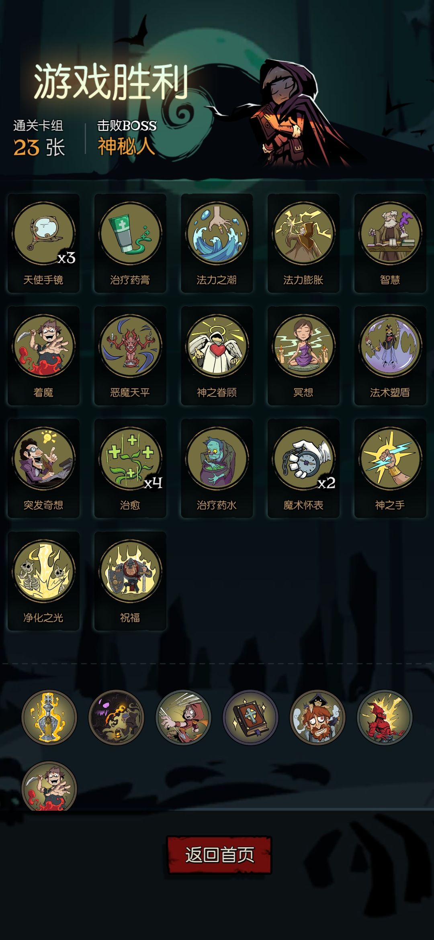The height and width of the screenshot is (940, 434).
Task: Select the 神之眷顾 angel card
Action: pos(217,356)
